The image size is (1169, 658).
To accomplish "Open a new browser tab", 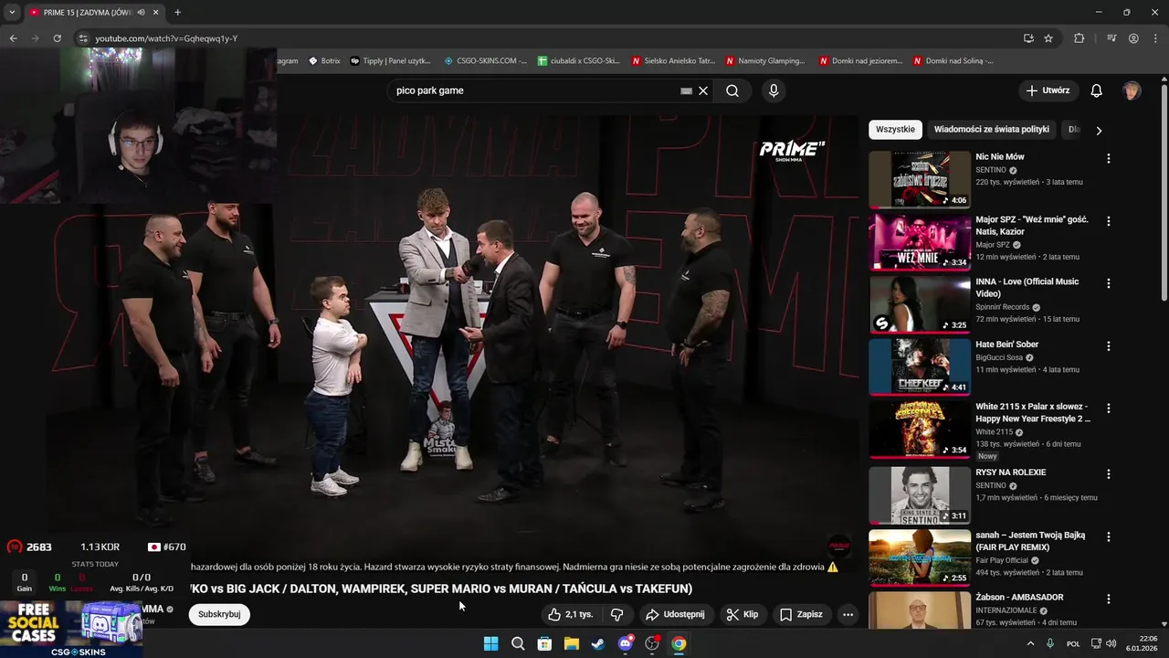I will click(x=177, y=13).
